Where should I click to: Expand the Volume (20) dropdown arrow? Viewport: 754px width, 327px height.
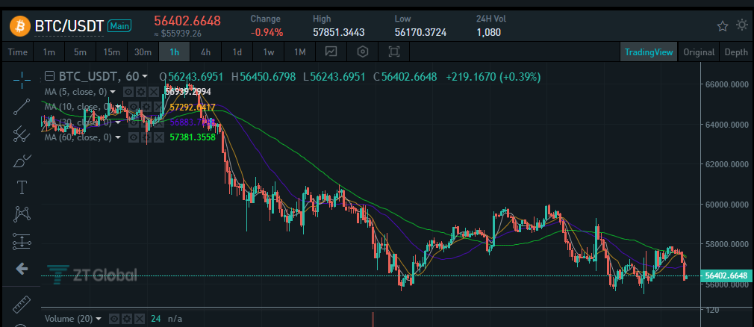click(99, 319)
